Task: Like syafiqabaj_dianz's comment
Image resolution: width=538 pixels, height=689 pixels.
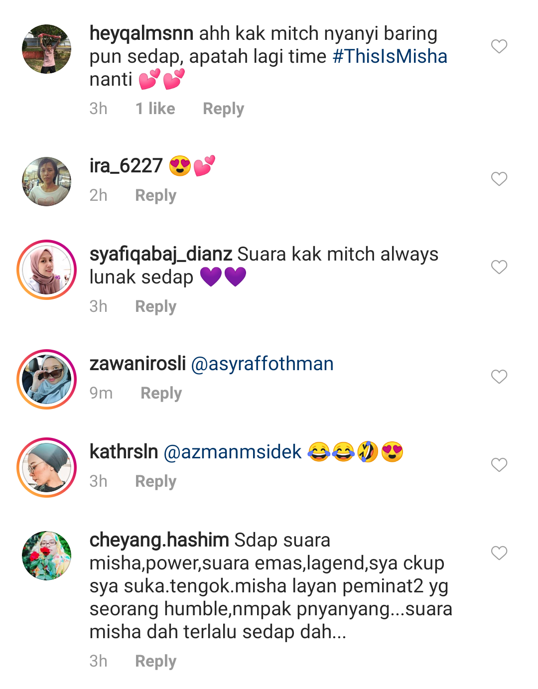Action: pos(499,267)
